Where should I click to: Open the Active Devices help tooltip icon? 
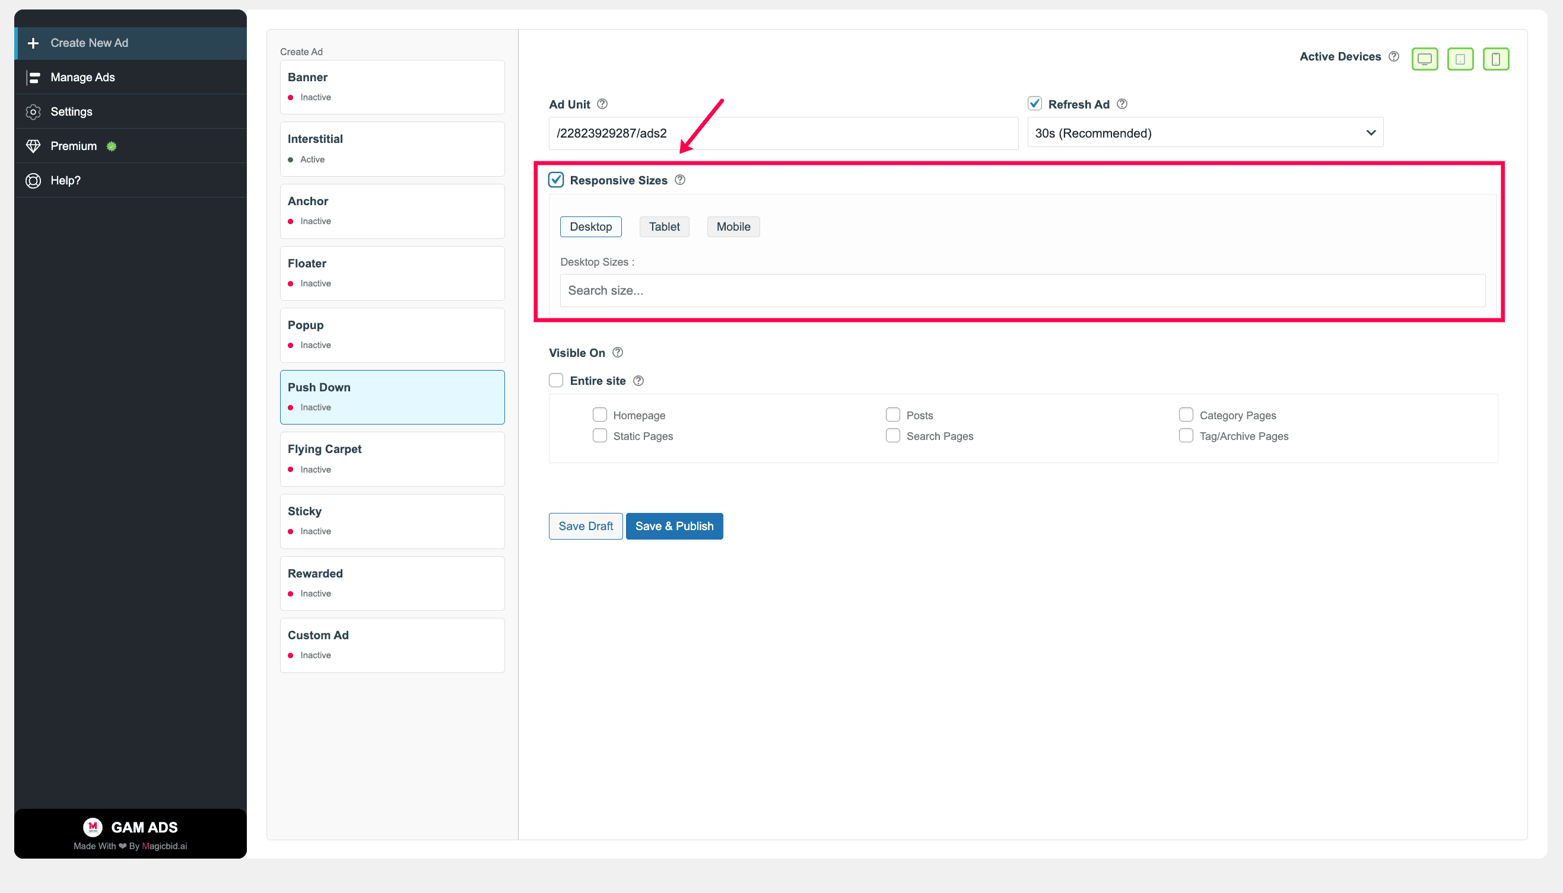coord(1394,56)
